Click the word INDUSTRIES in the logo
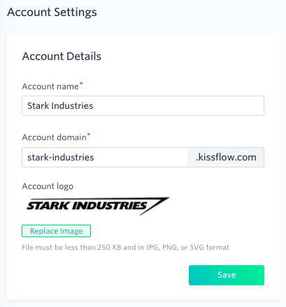The height and width of the screenshot is (307, 286). pyautogui.click(x=110, y=206)
